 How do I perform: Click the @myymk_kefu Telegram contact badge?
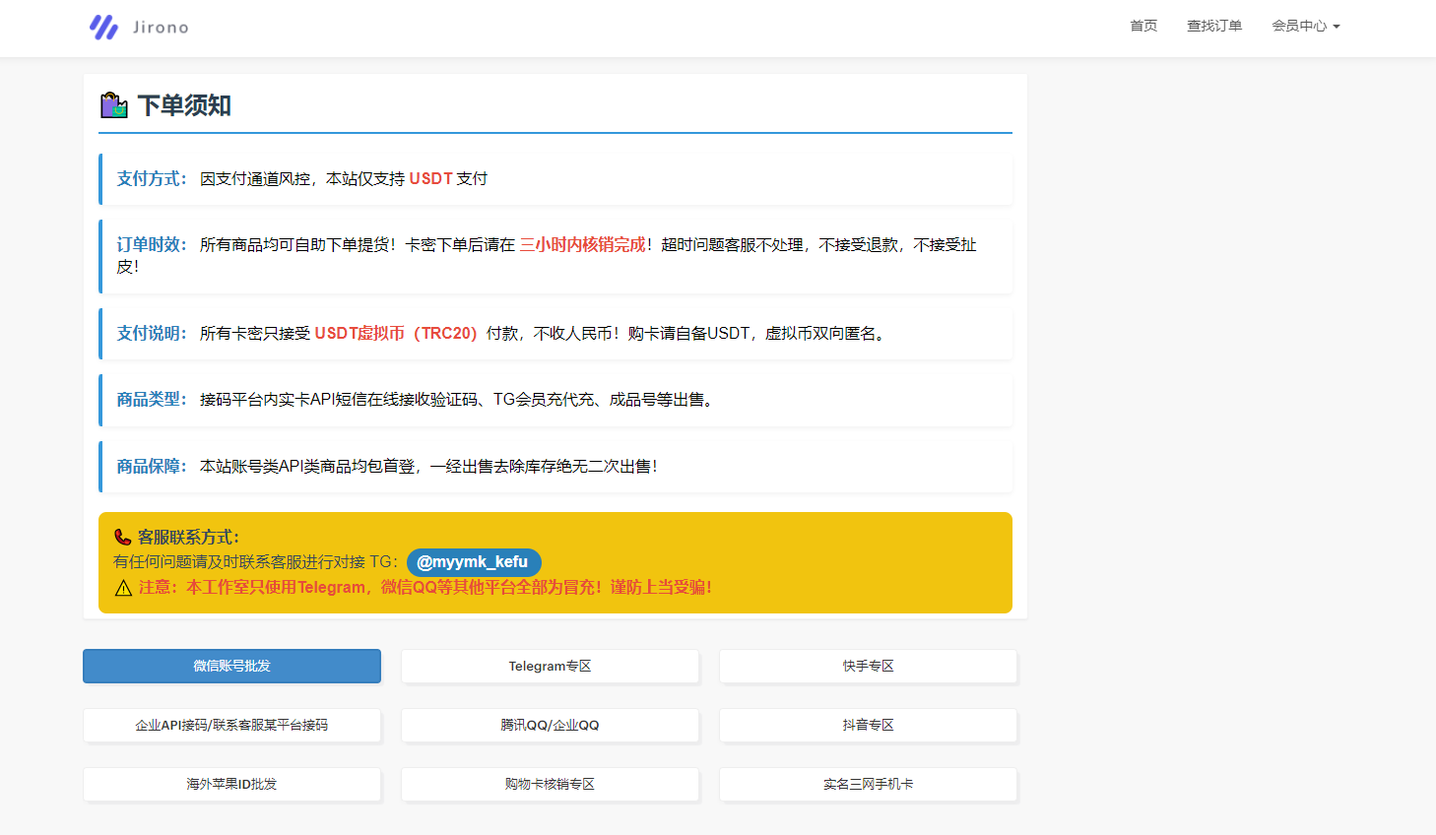click(x=474, y=562)
